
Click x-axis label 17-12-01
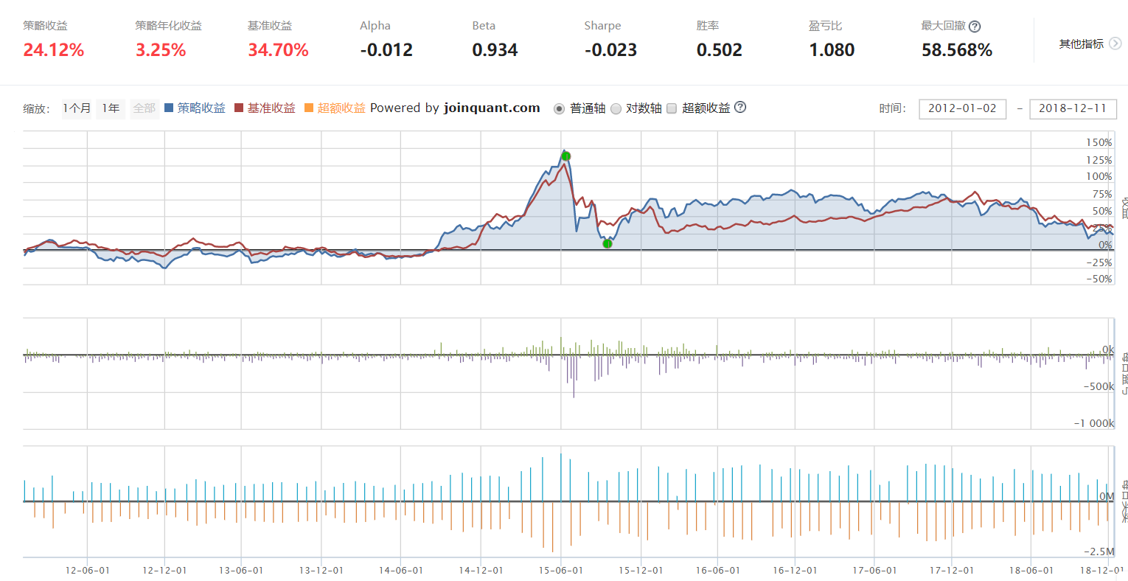(x=951, y=570)
